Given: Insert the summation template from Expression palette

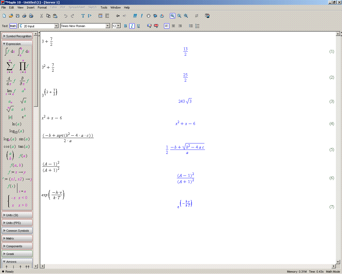Looking at the screenshot, I should 10,66.
